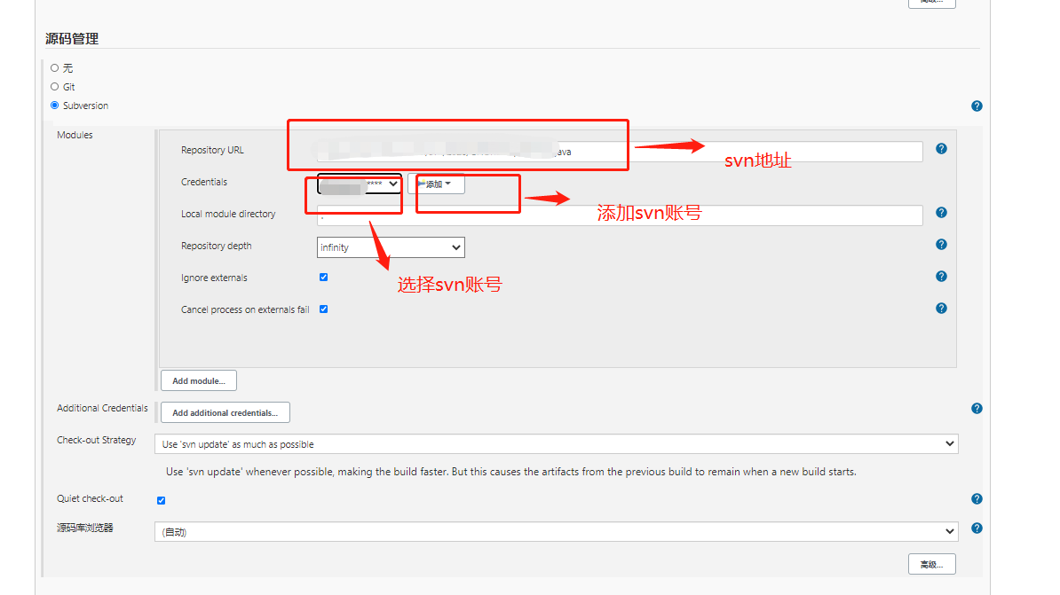Image resolution: width=1060 pixels, height=595 pixels.
Task: Select the Subversion radio button
Action: click(55, 106)
